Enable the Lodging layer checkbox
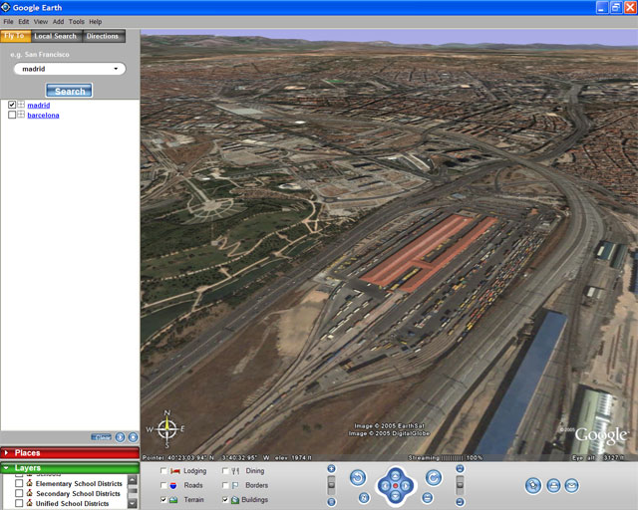 tap(163, 470)
